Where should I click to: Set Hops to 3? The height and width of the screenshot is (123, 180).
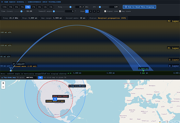94,11
